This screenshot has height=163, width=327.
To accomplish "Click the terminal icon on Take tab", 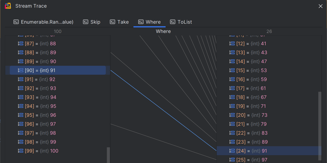I will 113,22.
